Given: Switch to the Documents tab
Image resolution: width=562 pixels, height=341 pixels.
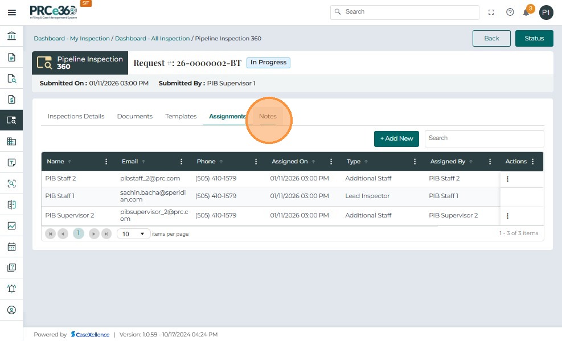Looking at the screenshot, I should [x=134, y=116].
